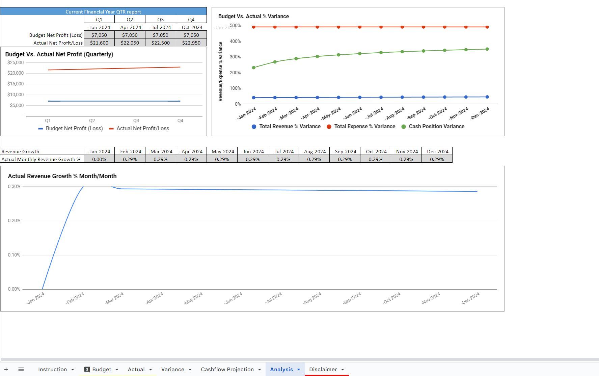
Task: Switch to the Actual sheet tab
Action: (x=136, y=370)
